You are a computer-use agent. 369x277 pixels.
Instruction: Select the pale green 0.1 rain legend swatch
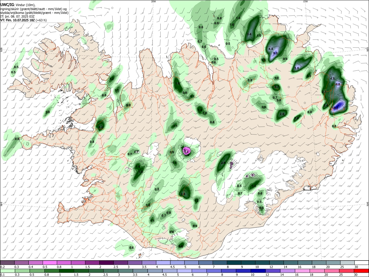click(x=7, y=271)
